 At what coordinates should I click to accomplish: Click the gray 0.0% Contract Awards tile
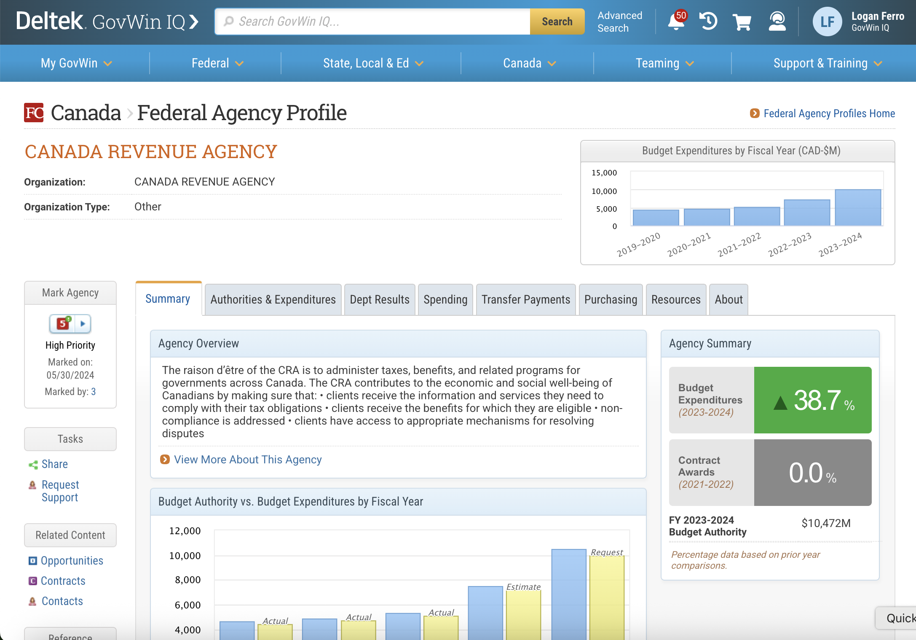click(813, 473)
